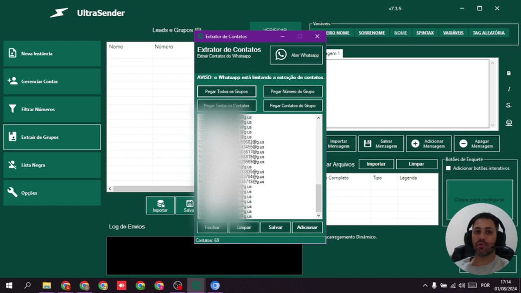Click the Importar leads button
Image resolution: width=521 pixels, height=293 pixels.
(x=160, y=206)
